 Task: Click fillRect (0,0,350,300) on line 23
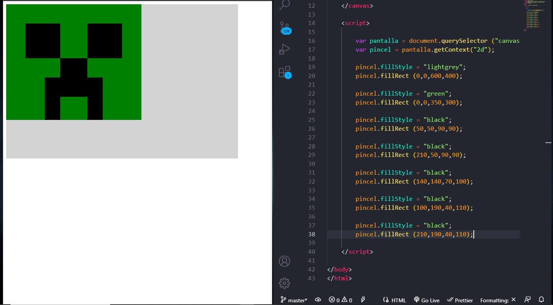(421, 103)
